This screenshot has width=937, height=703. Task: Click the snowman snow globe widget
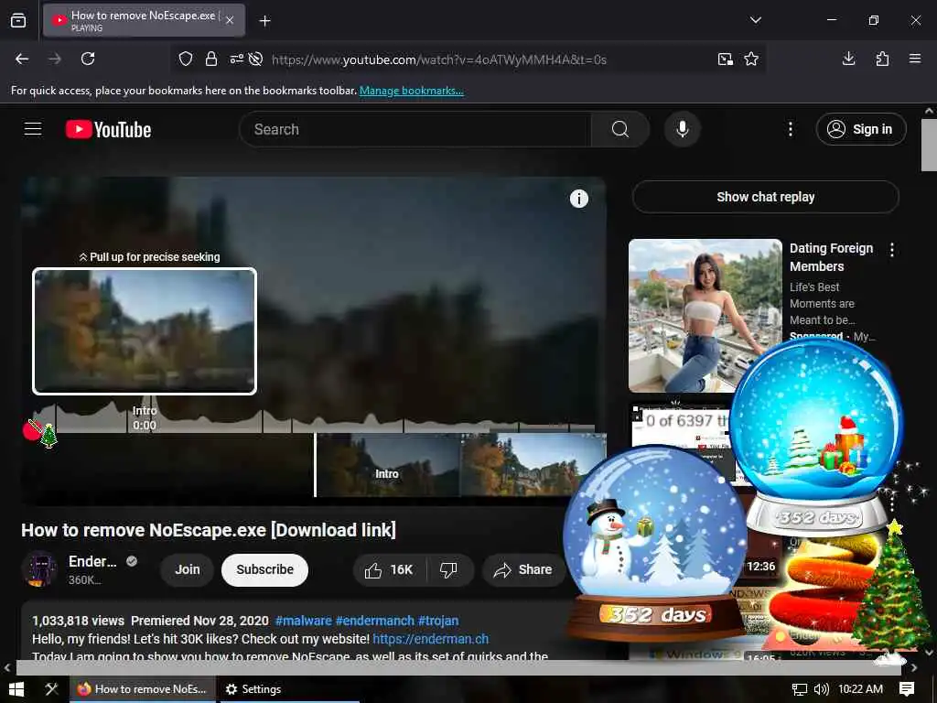[x=655, y=544]
